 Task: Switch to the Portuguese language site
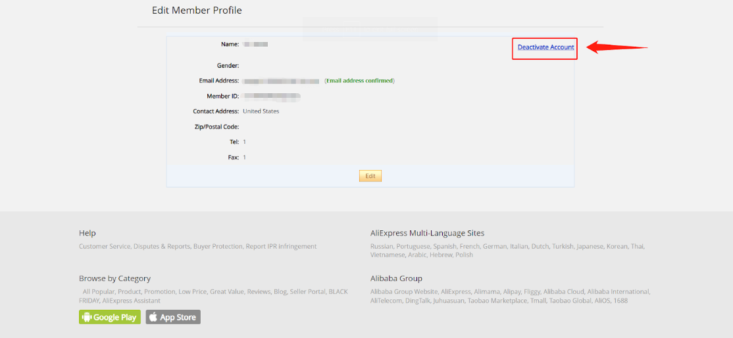[x=413, y=246]
